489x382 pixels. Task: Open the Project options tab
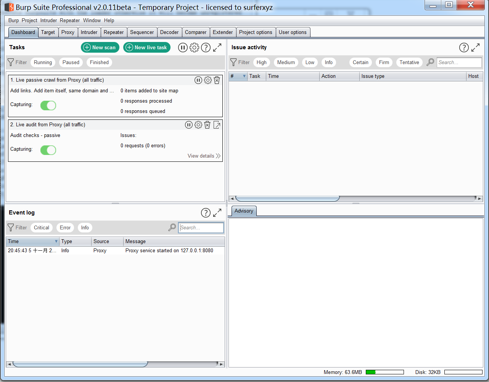tap(256, 32)
